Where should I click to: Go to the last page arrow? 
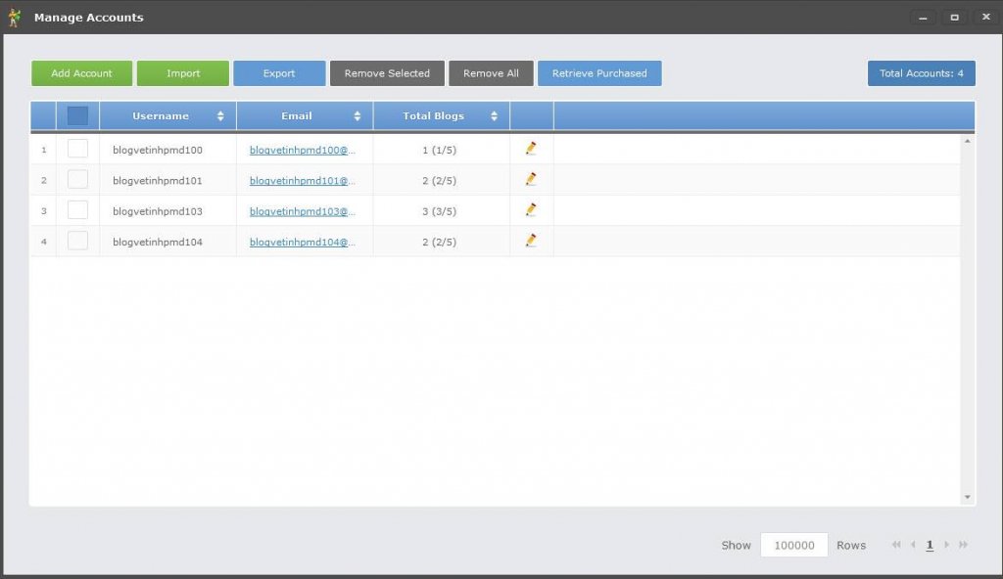964,545
